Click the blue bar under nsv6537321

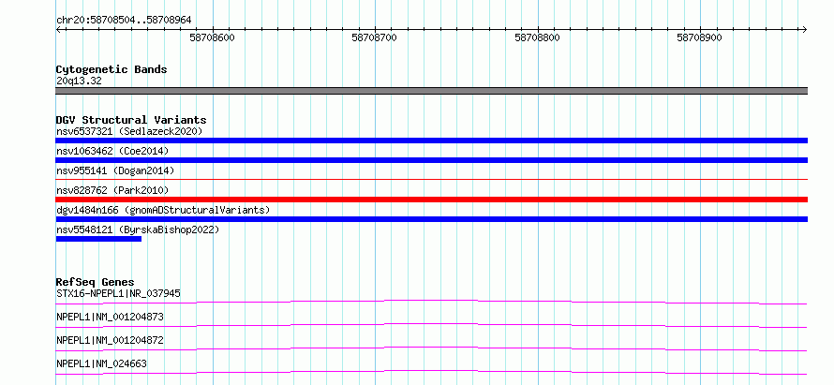431,141
